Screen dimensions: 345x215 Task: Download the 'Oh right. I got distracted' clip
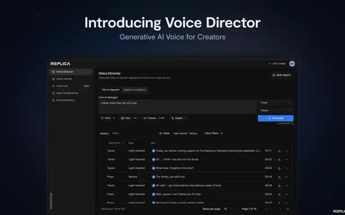[279, 185]
